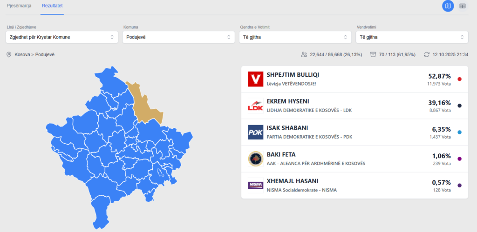Switch to table view icon

pos(462,6)
